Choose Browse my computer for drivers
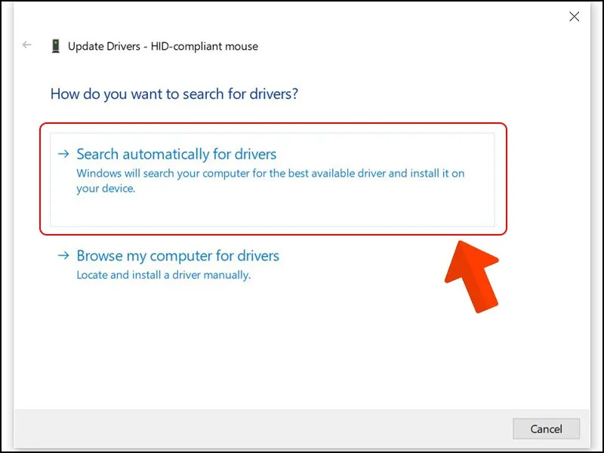The image size is (604, 453). (177, 256)
